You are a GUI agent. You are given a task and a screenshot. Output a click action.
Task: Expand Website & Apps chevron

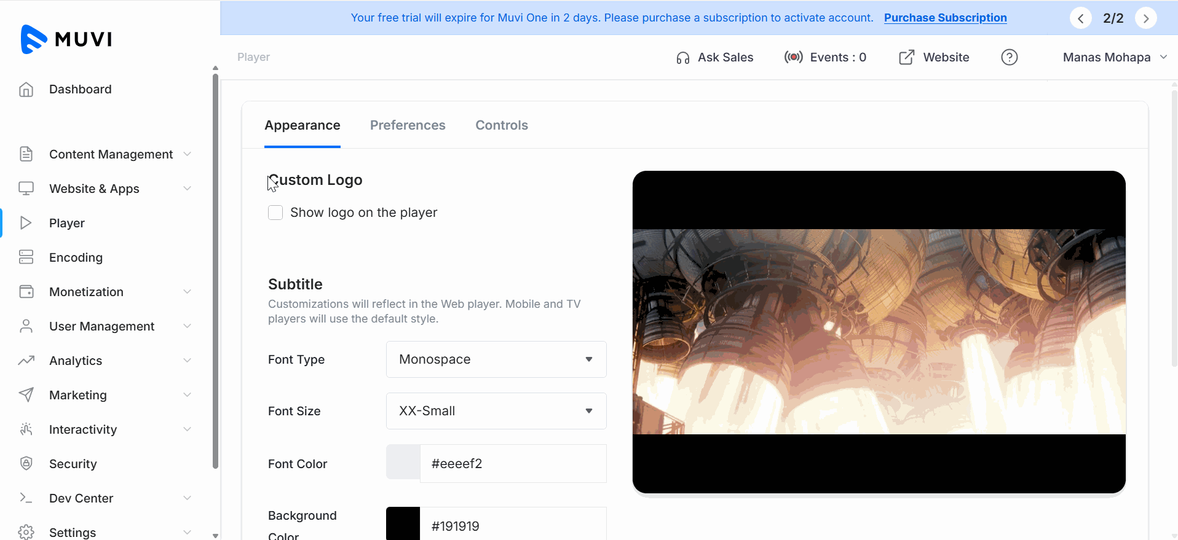pos(187,189)
